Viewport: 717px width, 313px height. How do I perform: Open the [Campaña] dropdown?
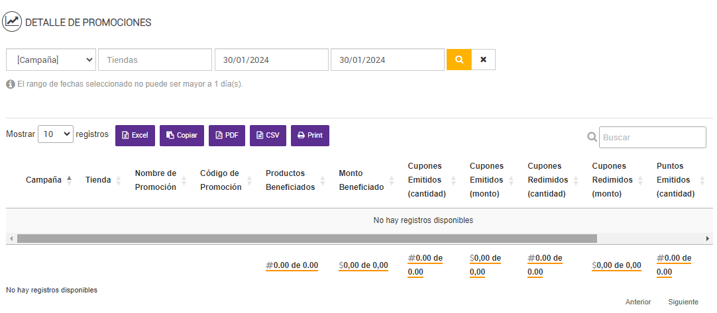coord(51,60)
